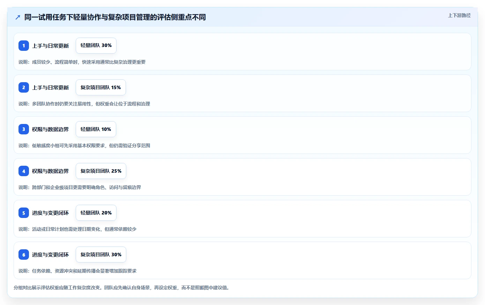Click 进度与变更闭环 label in row 6
Screen dimensions: 485x305
click(51, 255)
